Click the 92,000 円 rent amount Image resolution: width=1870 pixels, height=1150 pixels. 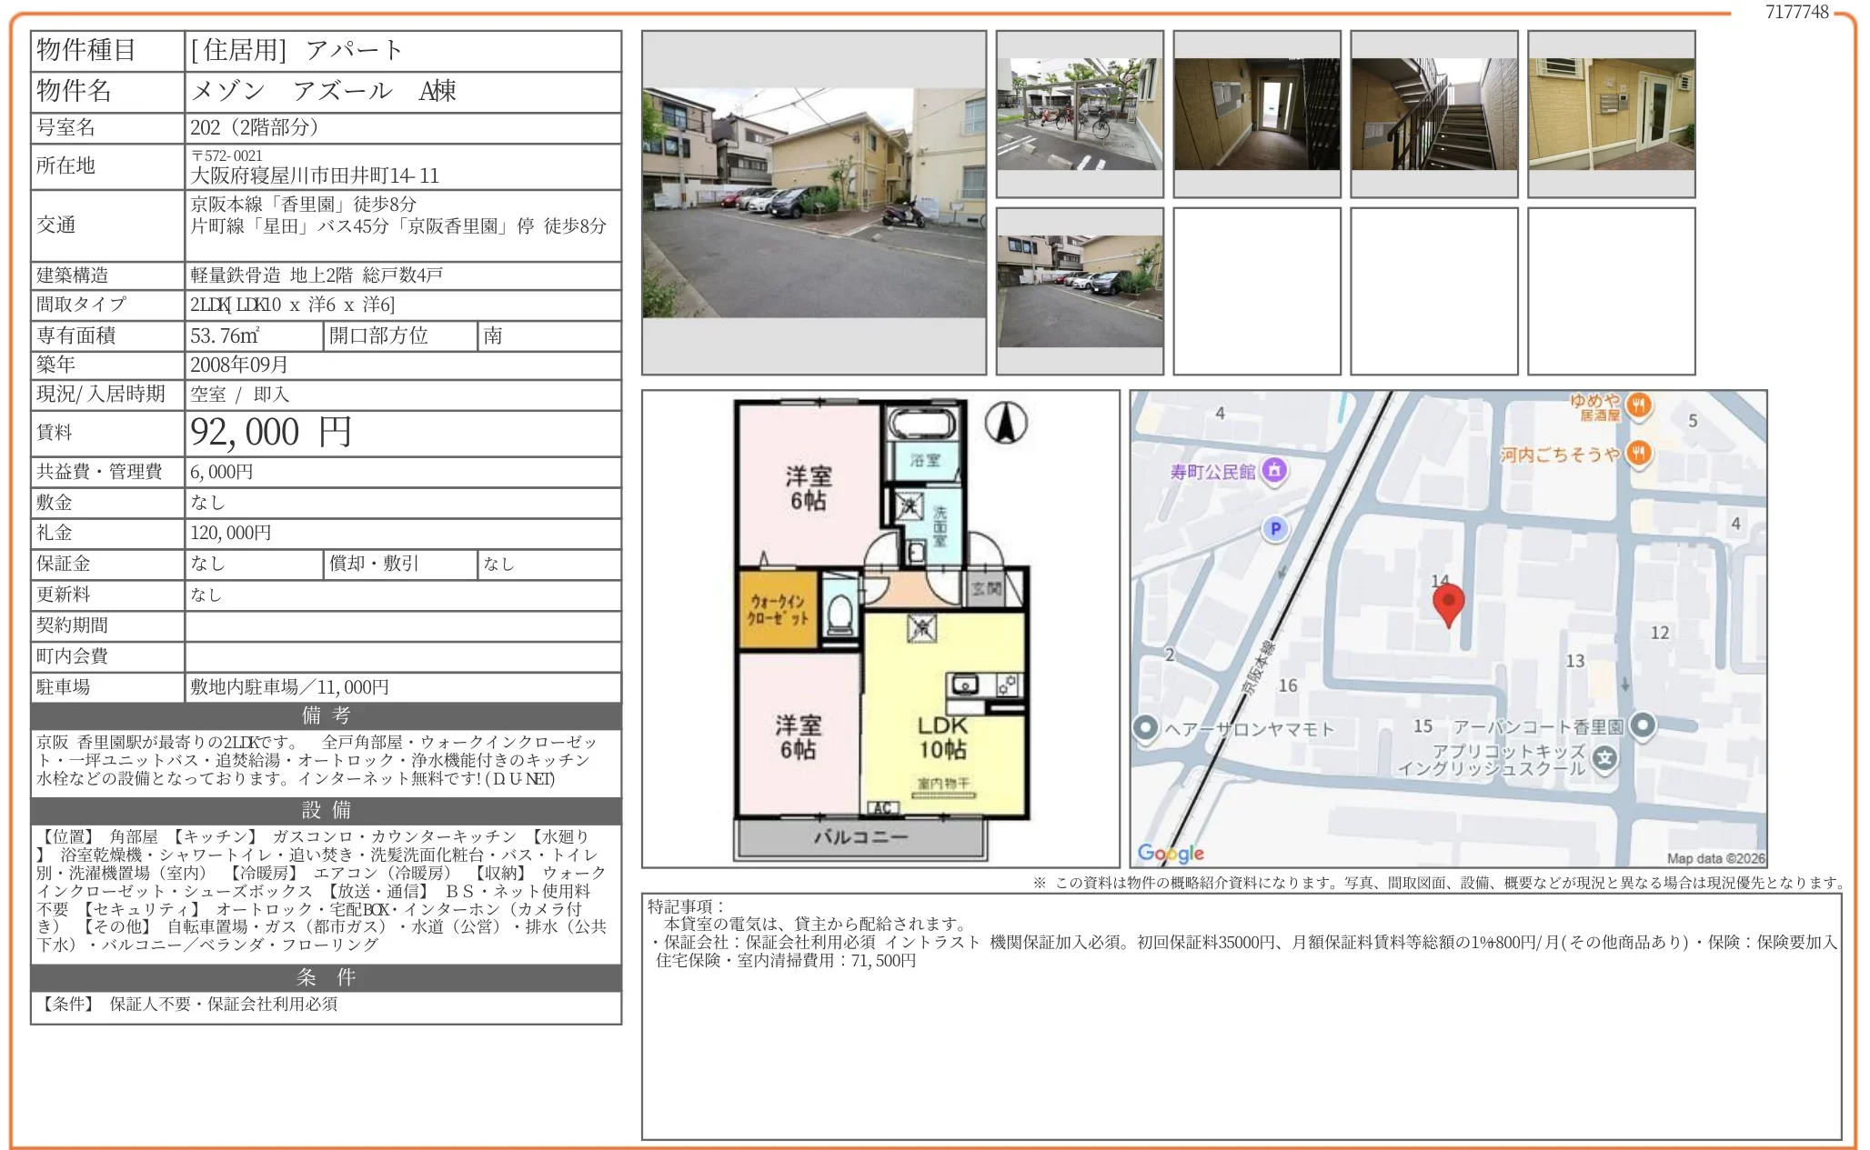point(271,433)
